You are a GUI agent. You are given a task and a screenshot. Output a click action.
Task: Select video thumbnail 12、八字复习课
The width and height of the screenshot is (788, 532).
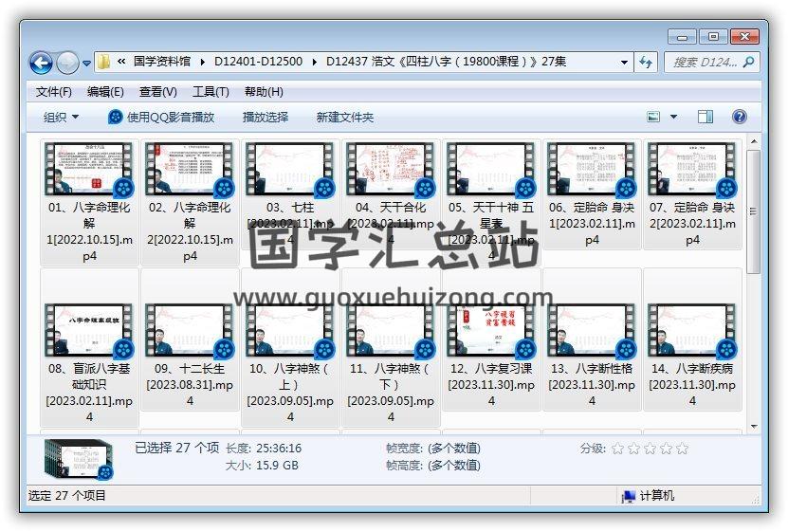[x=491, y=331]
